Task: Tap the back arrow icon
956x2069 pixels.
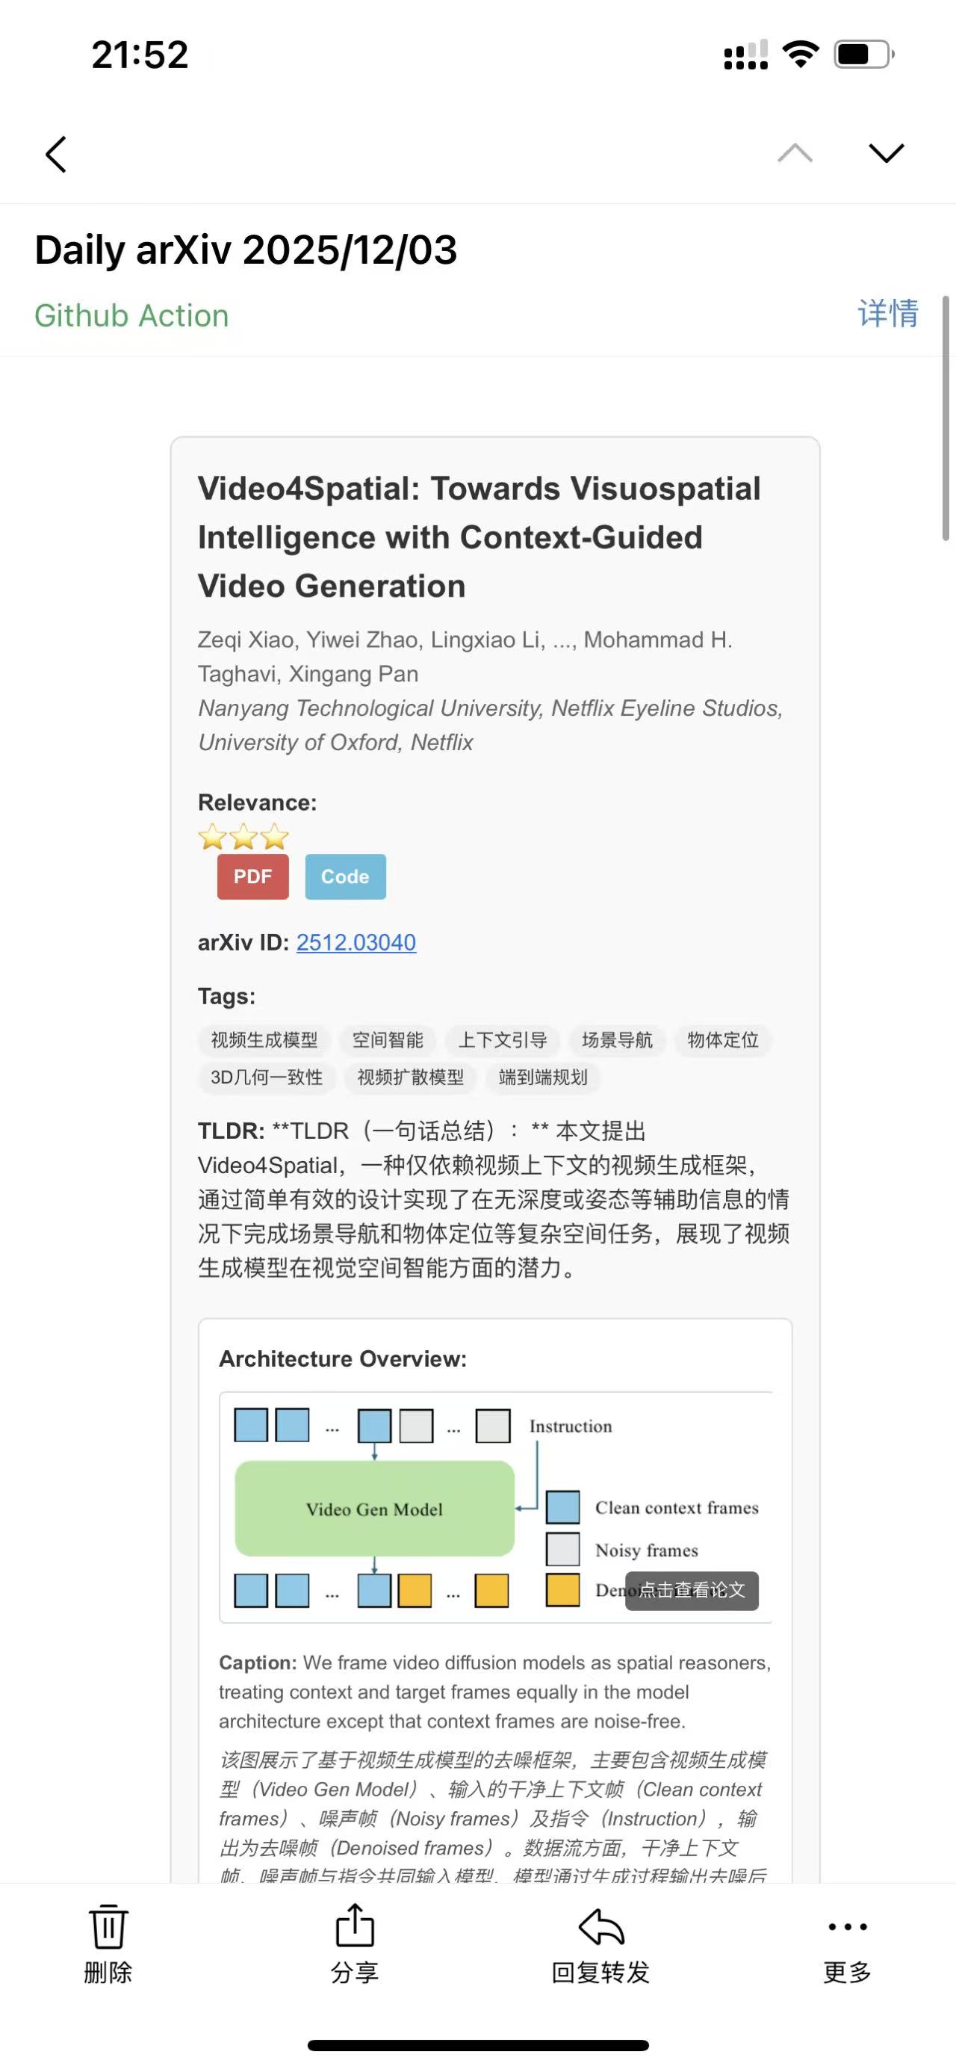Action: pyautogui.click(x=55, y=154)
